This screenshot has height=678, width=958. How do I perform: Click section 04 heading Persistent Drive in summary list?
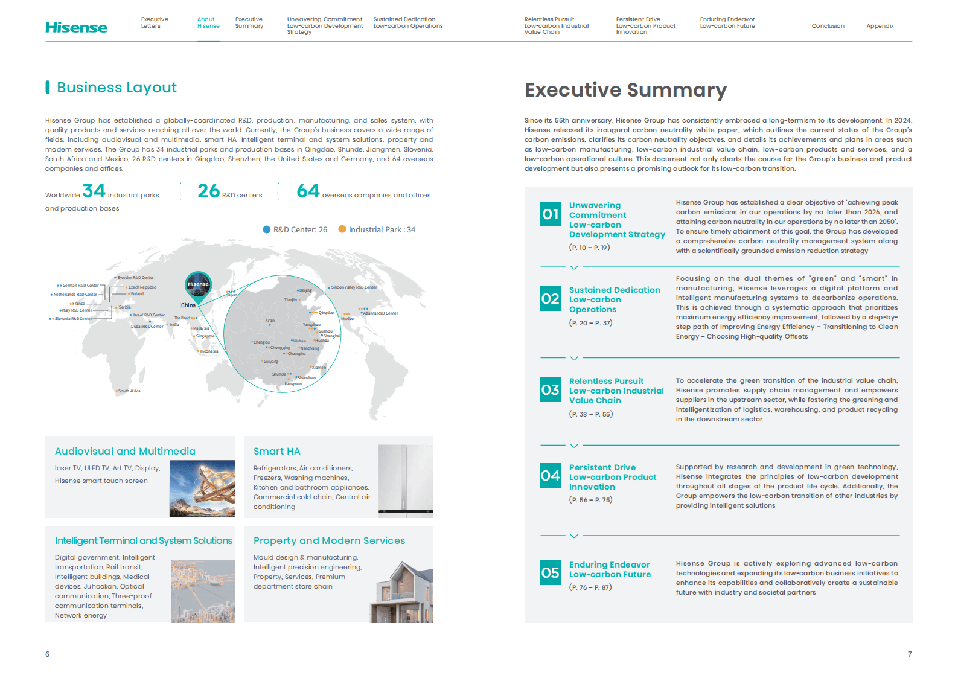tap(613, 477)
